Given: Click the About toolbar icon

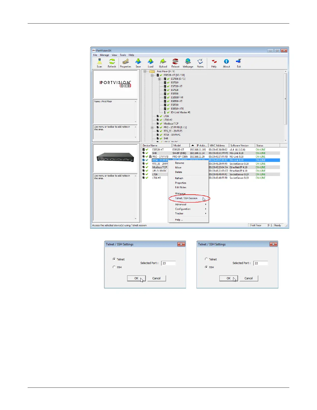Looking at the screenshot, I should (226, 63).
